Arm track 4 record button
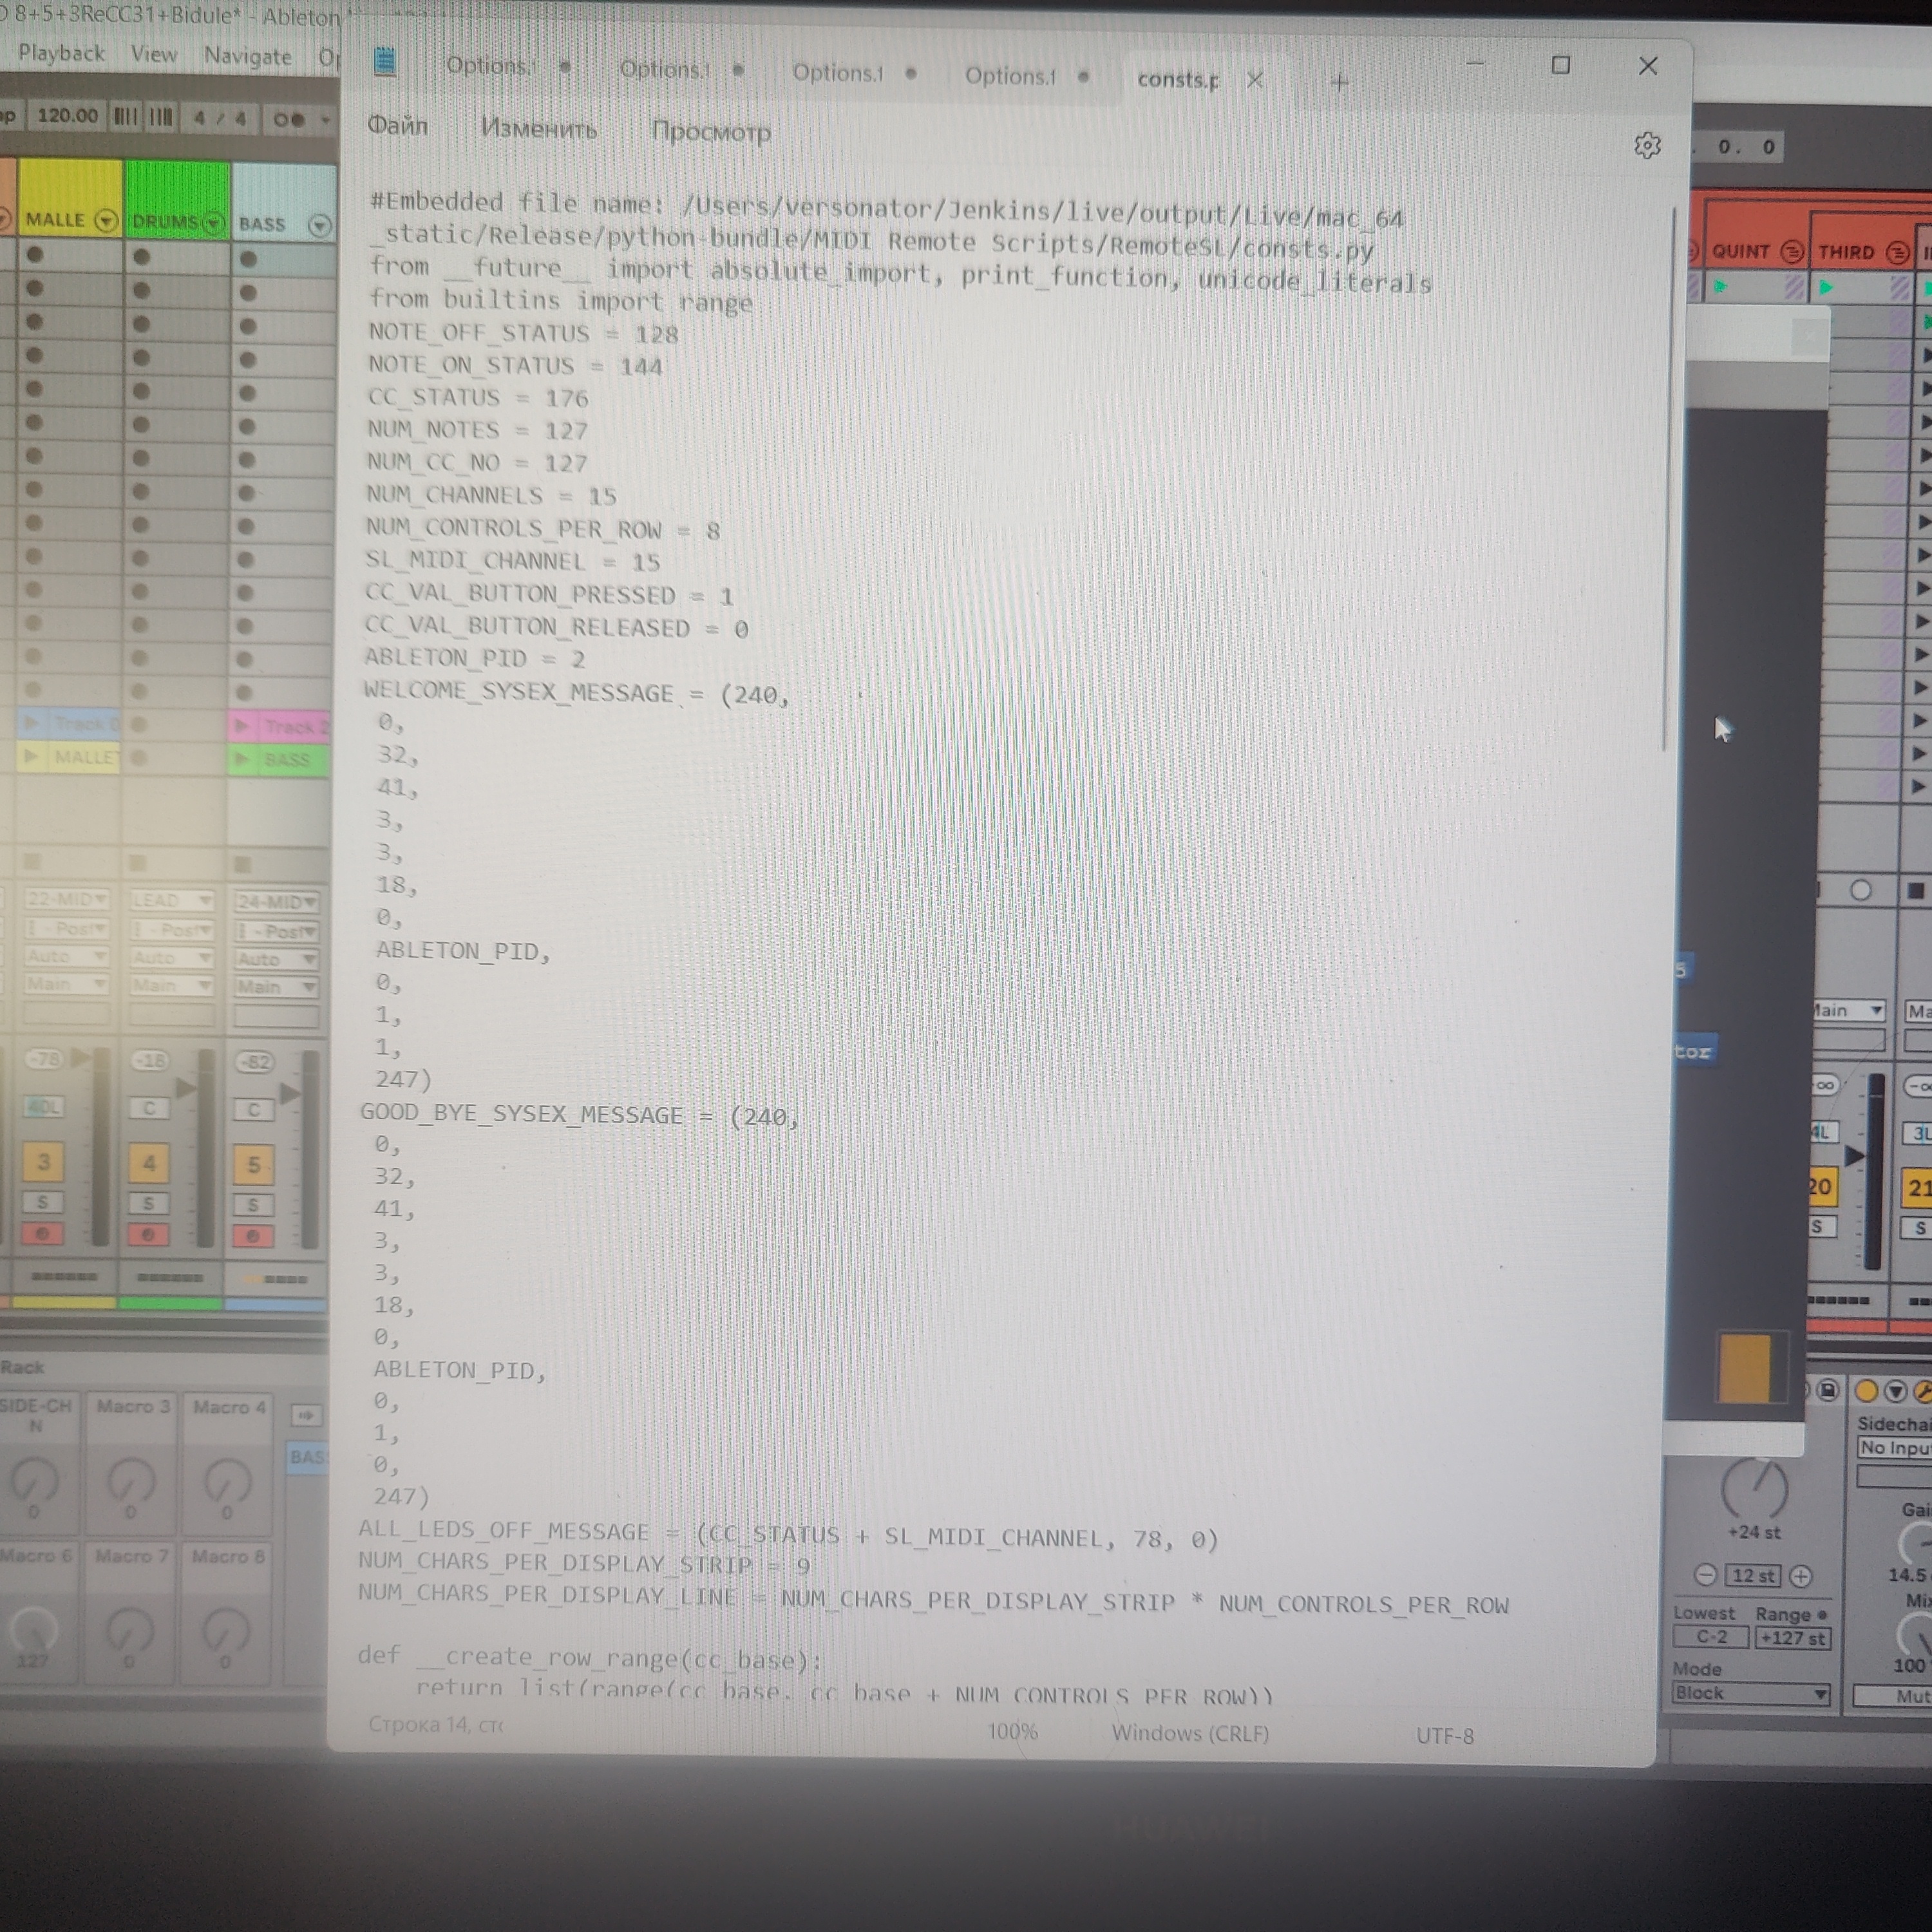Screen dimensions: 1932x1932 (148, 1235)
